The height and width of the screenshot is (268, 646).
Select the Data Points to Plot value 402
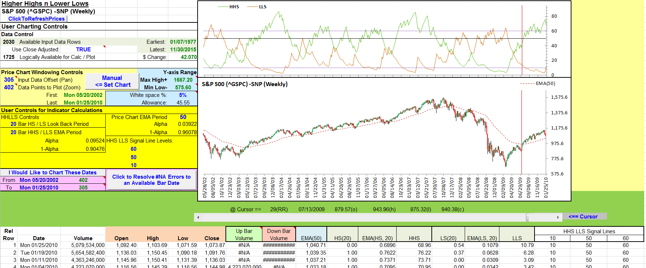pos(9,88)
